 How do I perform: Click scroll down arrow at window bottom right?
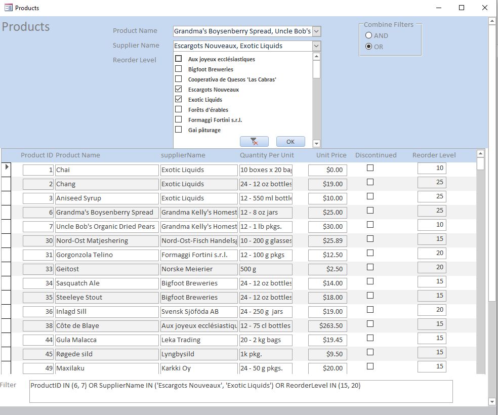491,401
